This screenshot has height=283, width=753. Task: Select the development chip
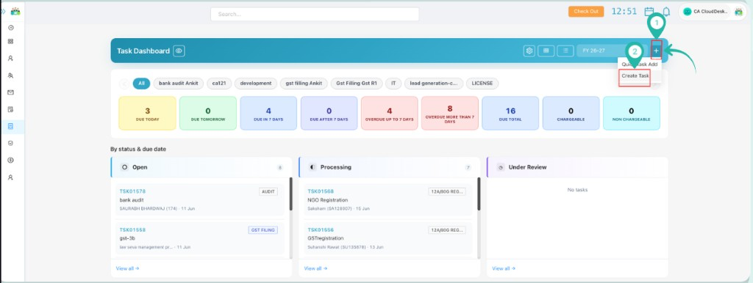point(256,84)
